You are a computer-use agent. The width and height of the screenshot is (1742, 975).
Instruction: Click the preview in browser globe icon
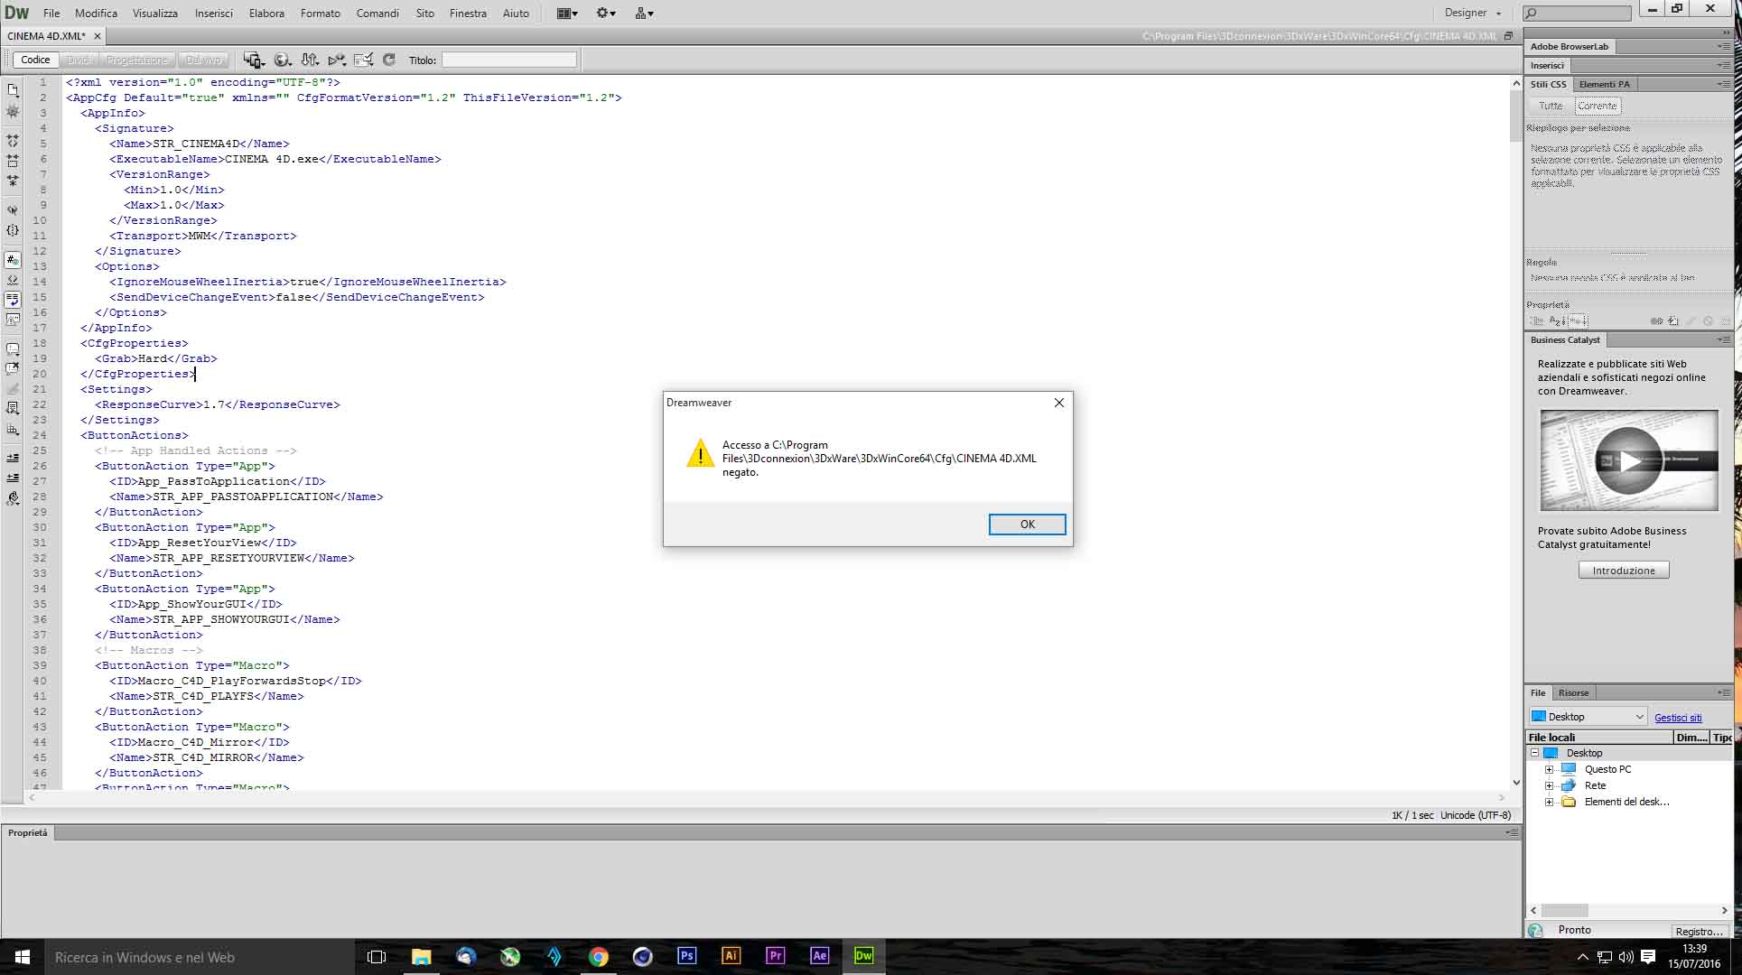coord(282,60)
